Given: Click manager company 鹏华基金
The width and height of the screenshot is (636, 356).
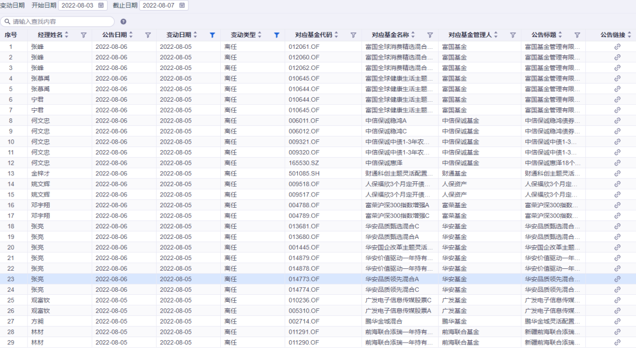Looking at the screenshot, I should click(454, 321).
